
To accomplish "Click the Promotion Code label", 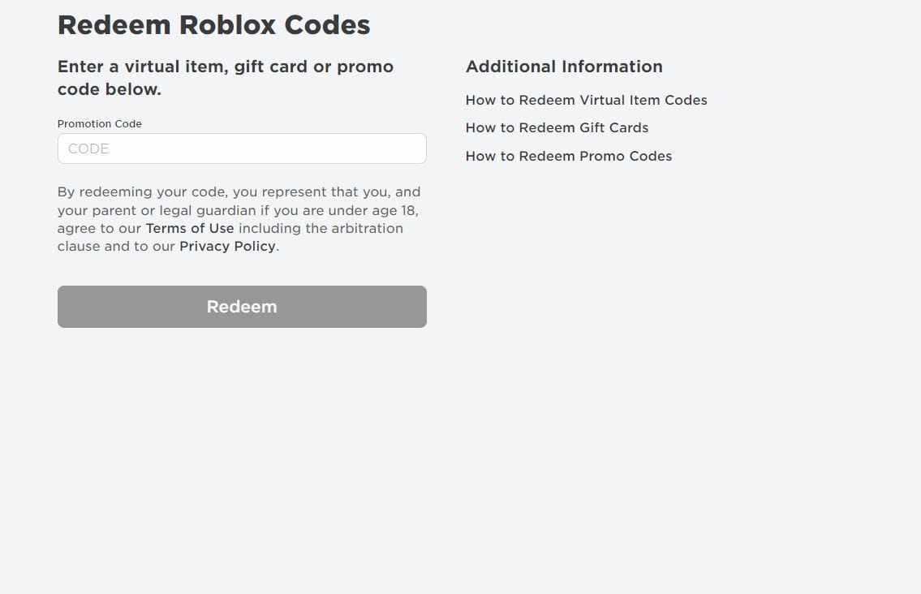I will point(99,123).
